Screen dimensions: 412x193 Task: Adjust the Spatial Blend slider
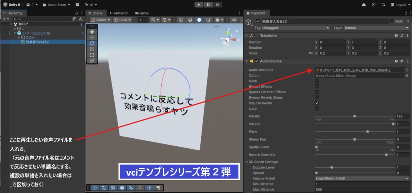(x=354, y=147)
